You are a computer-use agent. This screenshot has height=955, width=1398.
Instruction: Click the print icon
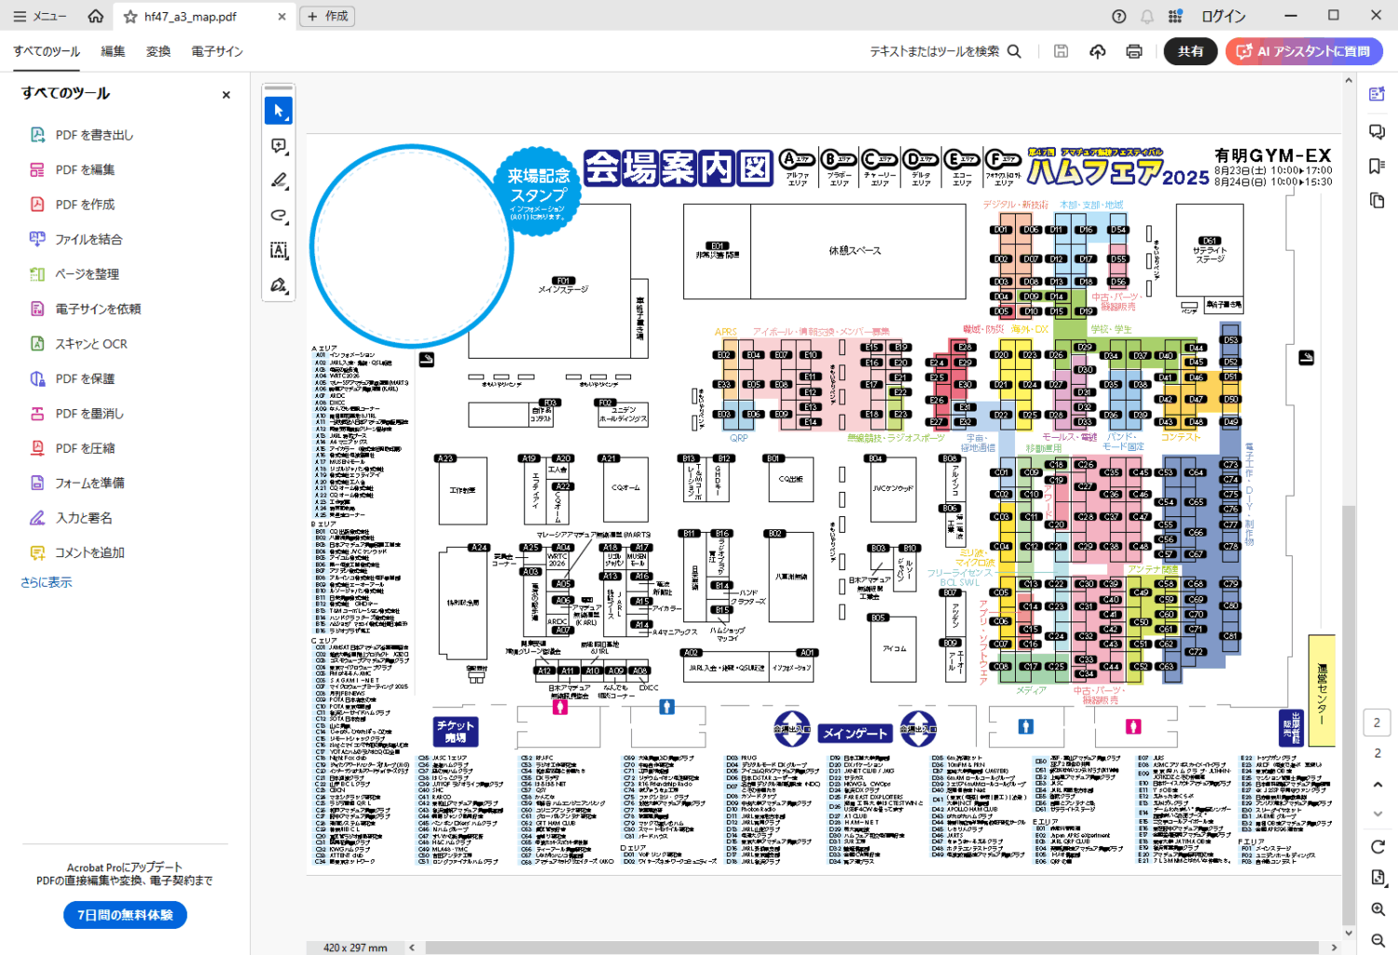click(1134, 51)
